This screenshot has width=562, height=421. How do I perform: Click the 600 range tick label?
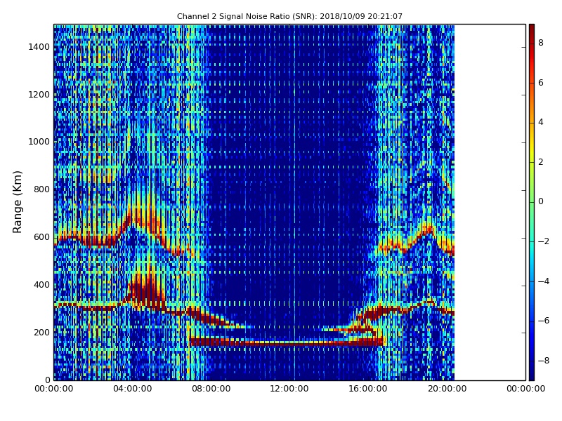click(x=42, y=237)
